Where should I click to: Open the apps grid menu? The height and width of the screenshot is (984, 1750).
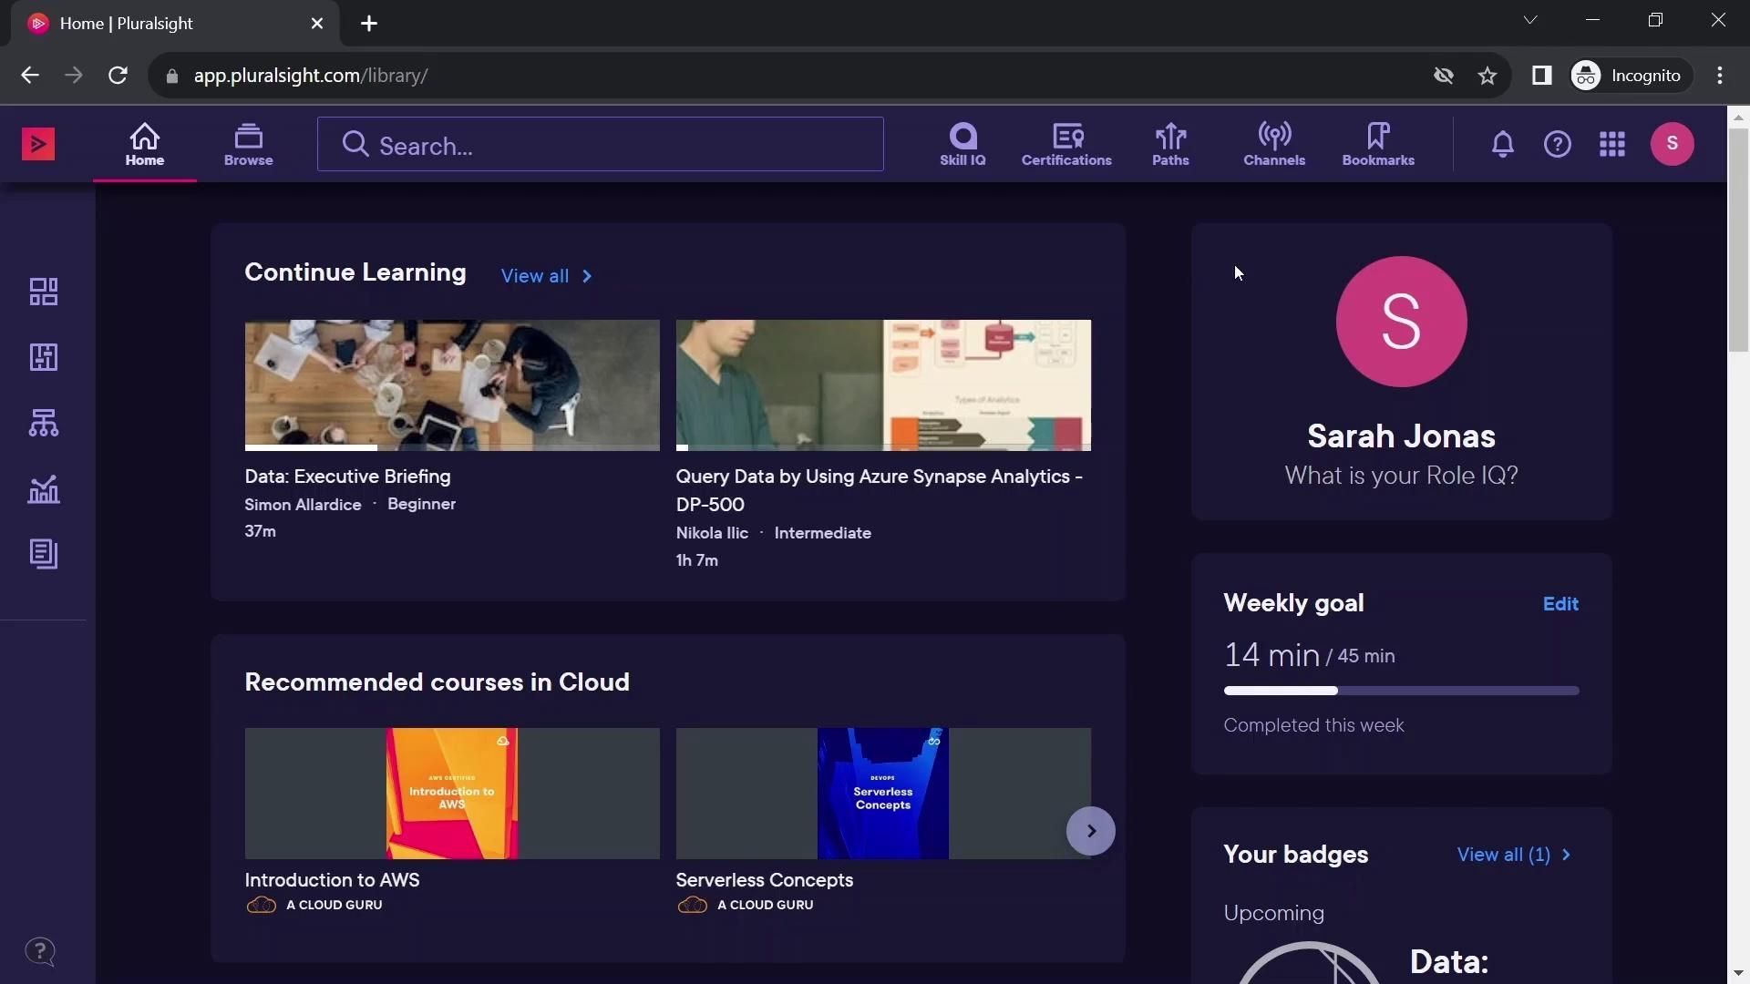[x=1612, y=144]
